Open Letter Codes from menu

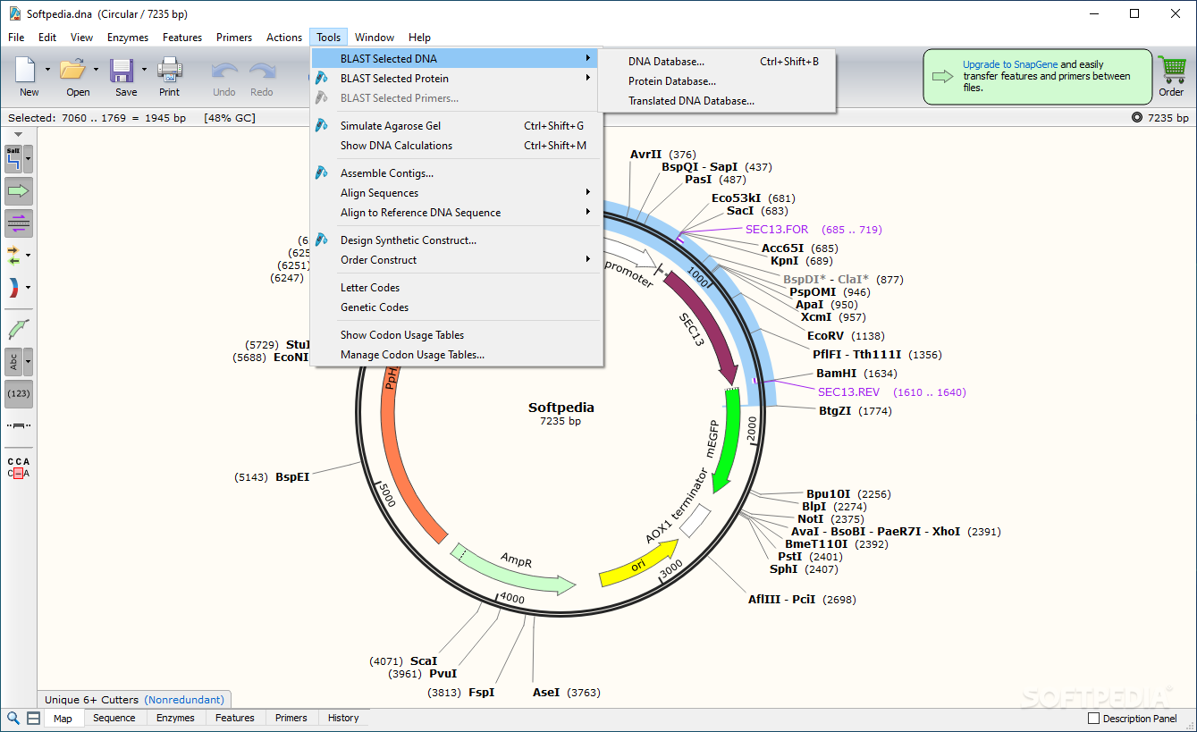[x=457, y=288]
